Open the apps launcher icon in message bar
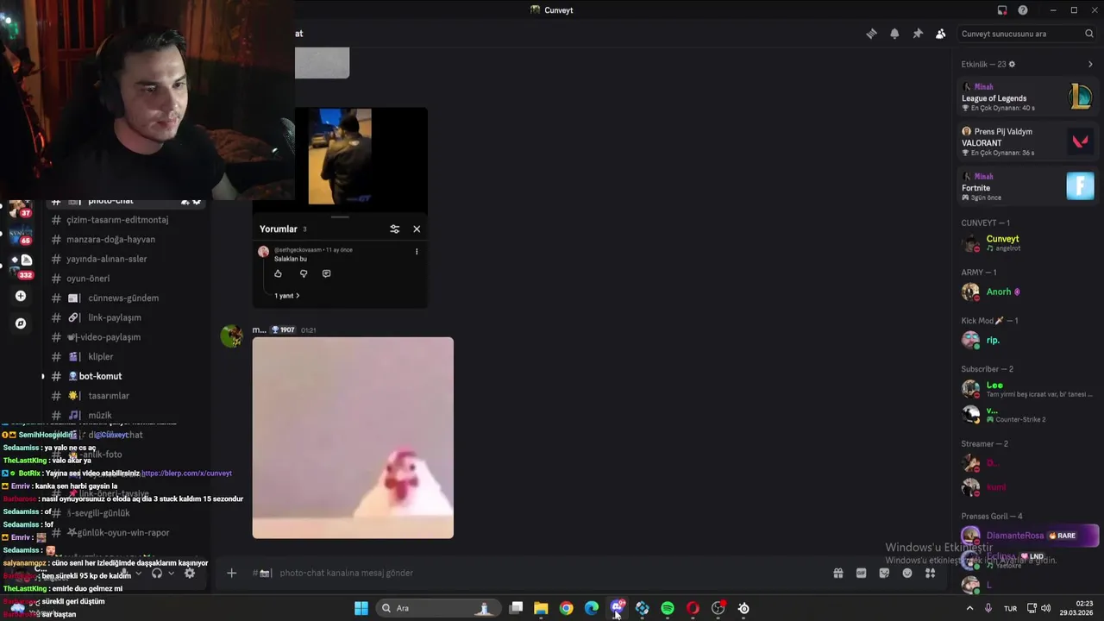This screenshot has height=621, width=1104. (x=930, y=573)
